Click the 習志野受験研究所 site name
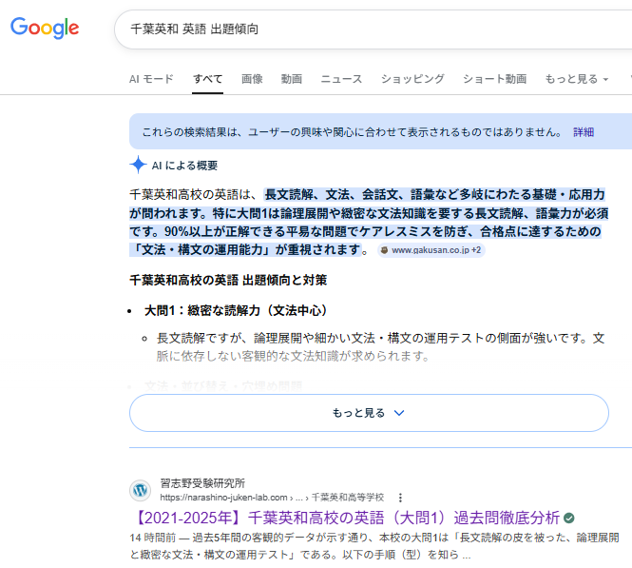The width and height of the screenshot is (632, 568). click(x=202, y=482)
